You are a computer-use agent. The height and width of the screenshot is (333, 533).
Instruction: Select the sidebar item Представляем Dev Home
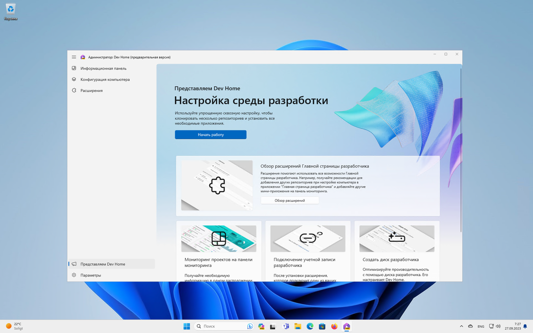pyautogui.click(x=111, y=264)
